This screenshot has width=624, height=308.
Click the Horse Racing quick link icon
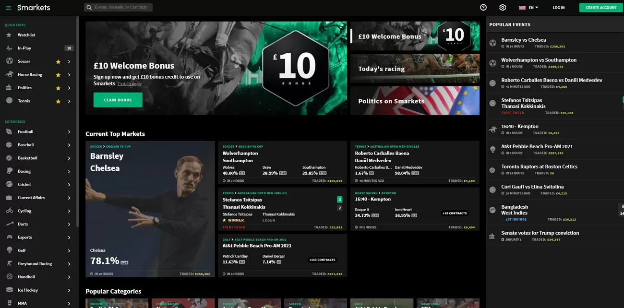tap(9, 74)
